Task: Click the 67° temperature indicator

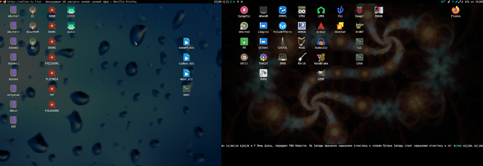Action: (x=443, y=2)
